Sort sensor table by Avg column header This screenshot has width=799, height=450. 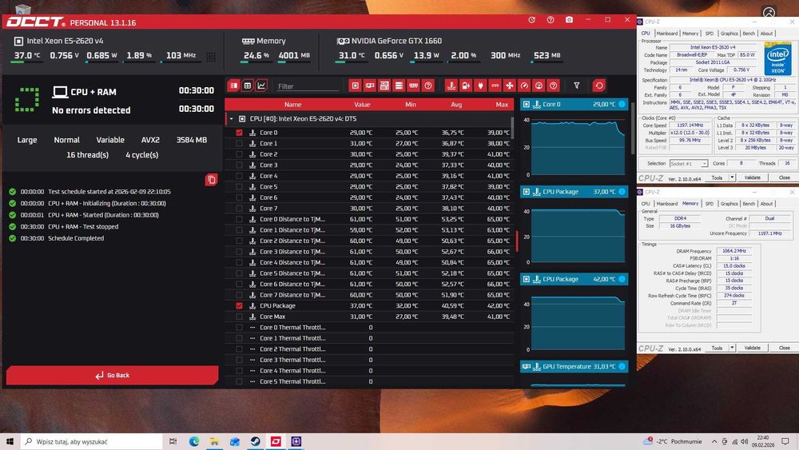pyautogui.click(x=456, y=104)
